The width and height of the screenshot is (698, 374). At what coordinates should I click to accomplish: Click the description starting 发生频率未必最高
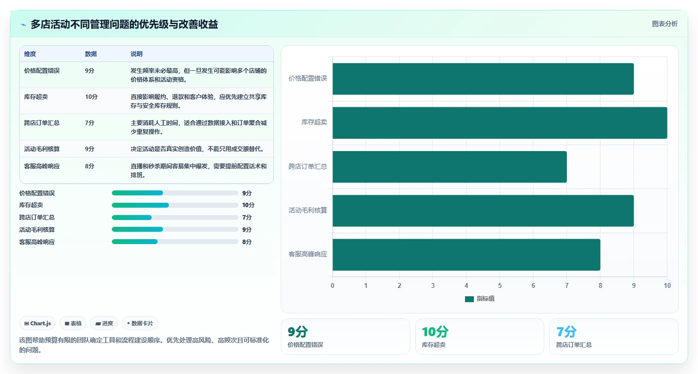pyautogui.click(x=199, y=75)
